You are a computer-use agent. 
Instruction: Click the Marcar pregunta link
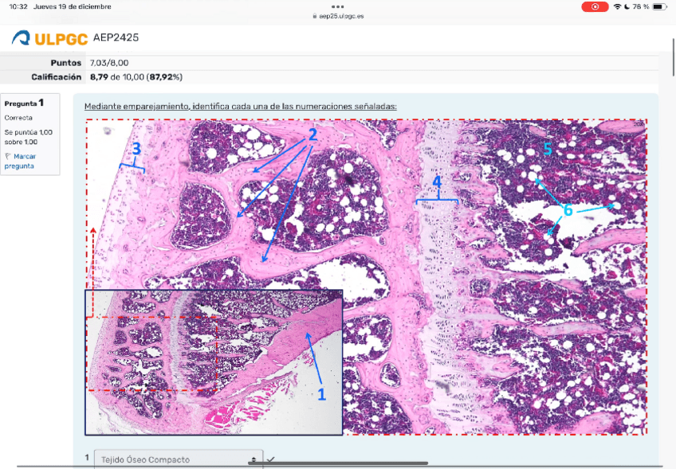[24, 162]
